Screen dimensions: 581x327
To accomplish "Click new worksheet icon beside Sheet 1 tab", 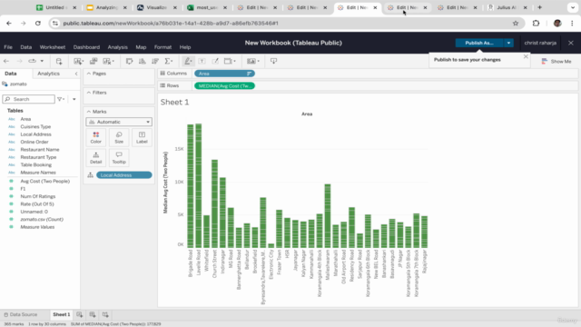I will [x=79, y=315].
